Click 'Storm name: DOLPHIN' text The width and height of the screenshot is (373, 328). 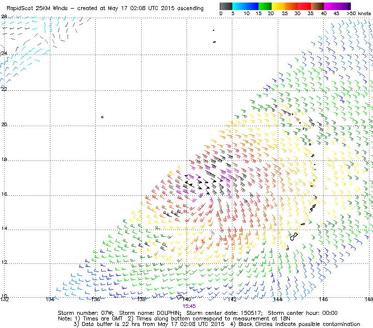150,313
